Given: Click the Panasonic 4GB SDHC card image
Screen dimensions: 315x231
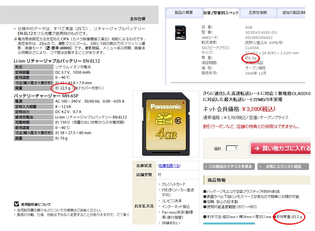Looking at the screenshot, I should coord(166,124).
